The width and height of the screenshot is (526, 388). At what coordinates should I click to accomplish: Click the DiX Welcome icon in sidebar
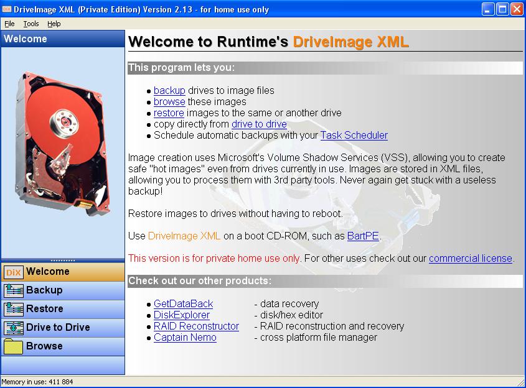[14, 272]
